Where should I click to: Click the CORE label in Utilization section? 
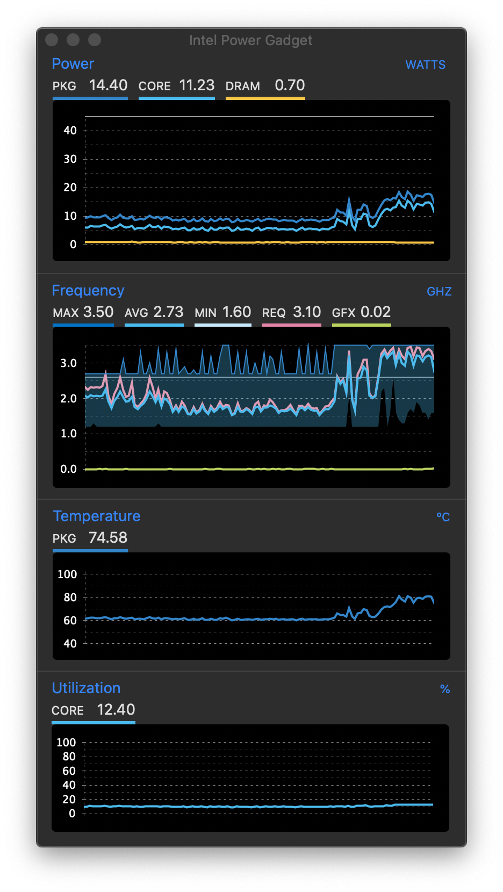click(68, 710)
